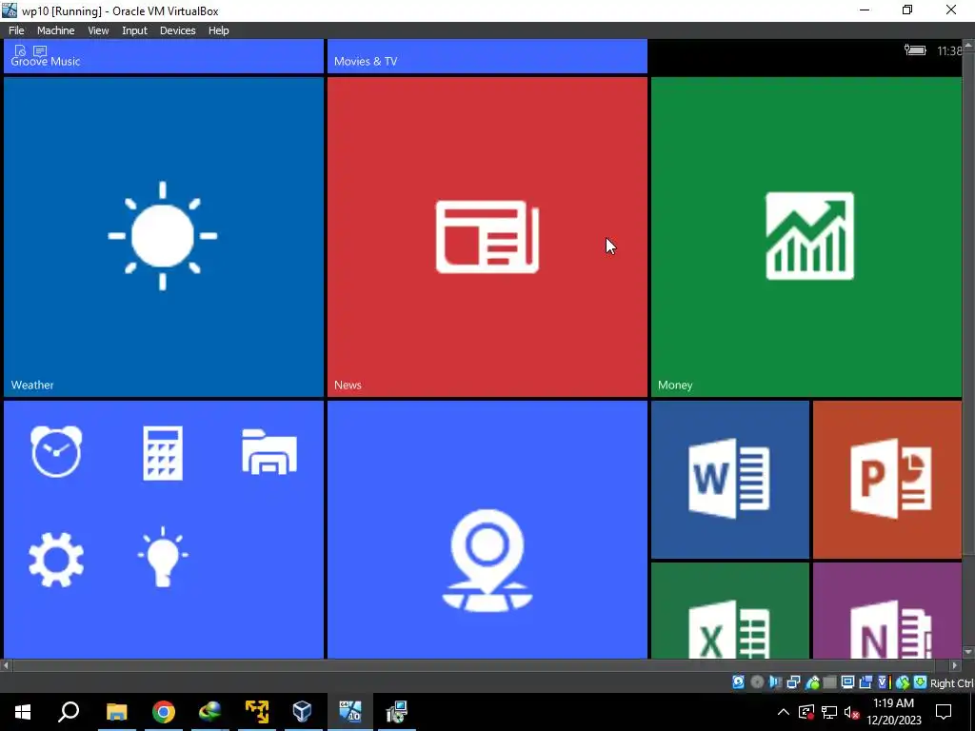Open the Calculator icon in the folder tile
Viewport: 975px width, 731px height.
click(x=163, y=453)
